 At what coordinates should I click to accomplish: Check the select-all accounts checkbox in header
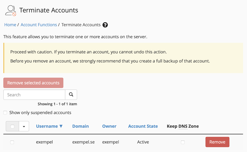point(12,127)
